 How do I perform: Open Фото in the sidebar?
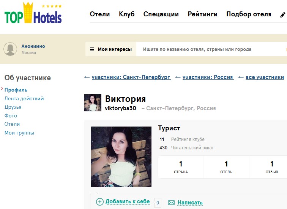(11, 116)
